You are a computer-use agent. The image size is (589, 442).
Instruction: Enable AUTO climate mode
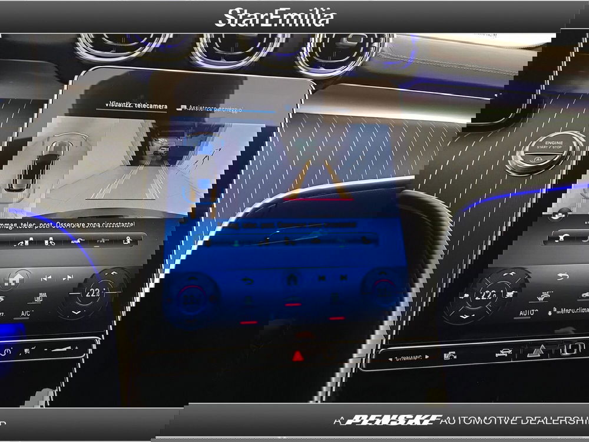[528, 312]
